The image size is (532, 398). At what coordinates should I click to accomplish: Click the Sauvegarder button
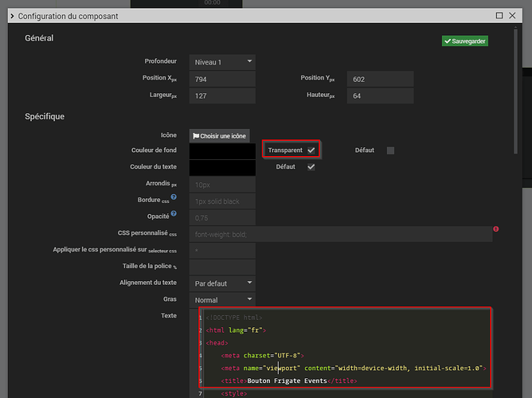point(465,41)
